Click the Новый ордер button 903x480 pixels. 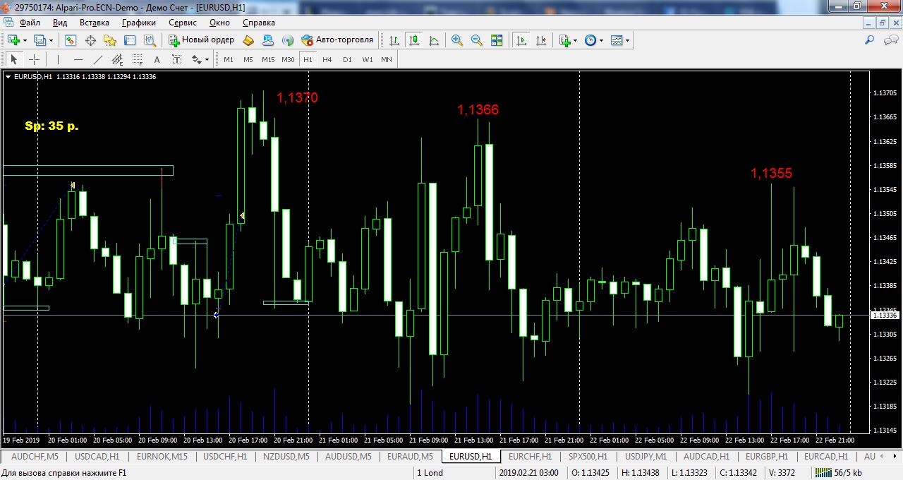coord(201,40)
